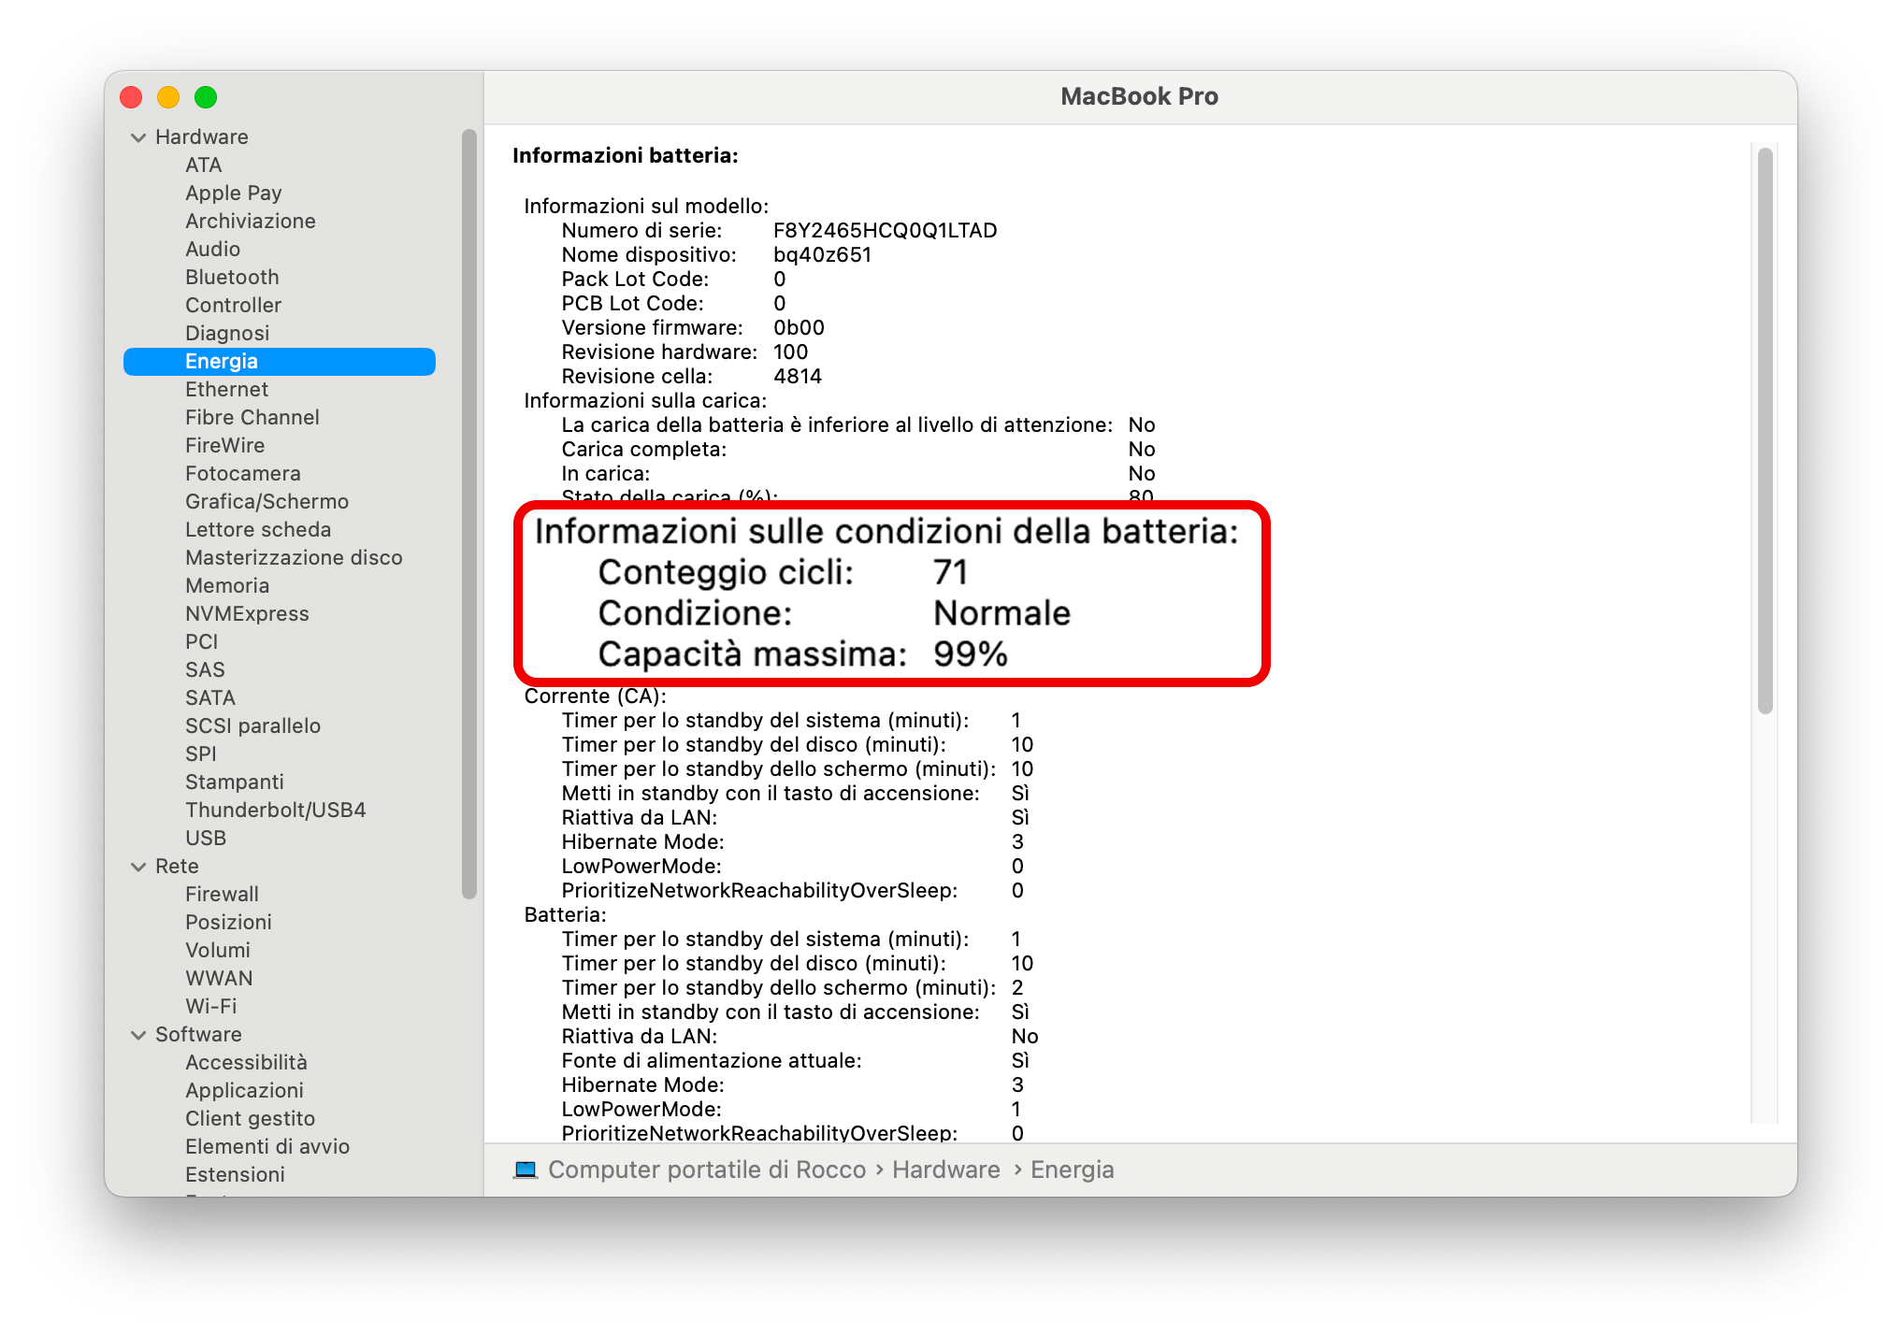Open SCSI parallelo in the sidebar

click(252, 726)
